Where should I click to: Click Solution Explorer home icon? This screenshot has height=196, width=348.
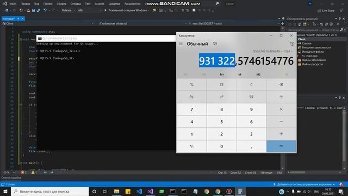(x=300, y=24)
